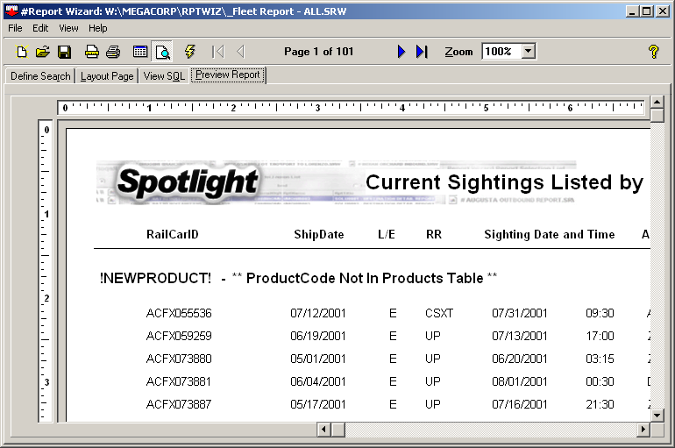Click the table grid view icon

[140, 52]
